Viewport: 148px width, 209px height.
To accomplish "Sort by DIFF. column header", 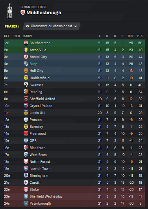I will tap(131, 36).
